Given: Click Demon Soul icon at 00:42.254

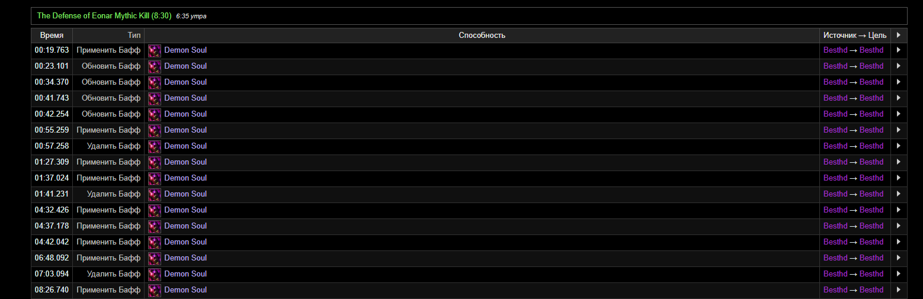Looking at the screenshot, I should click(x=155, y=115).
